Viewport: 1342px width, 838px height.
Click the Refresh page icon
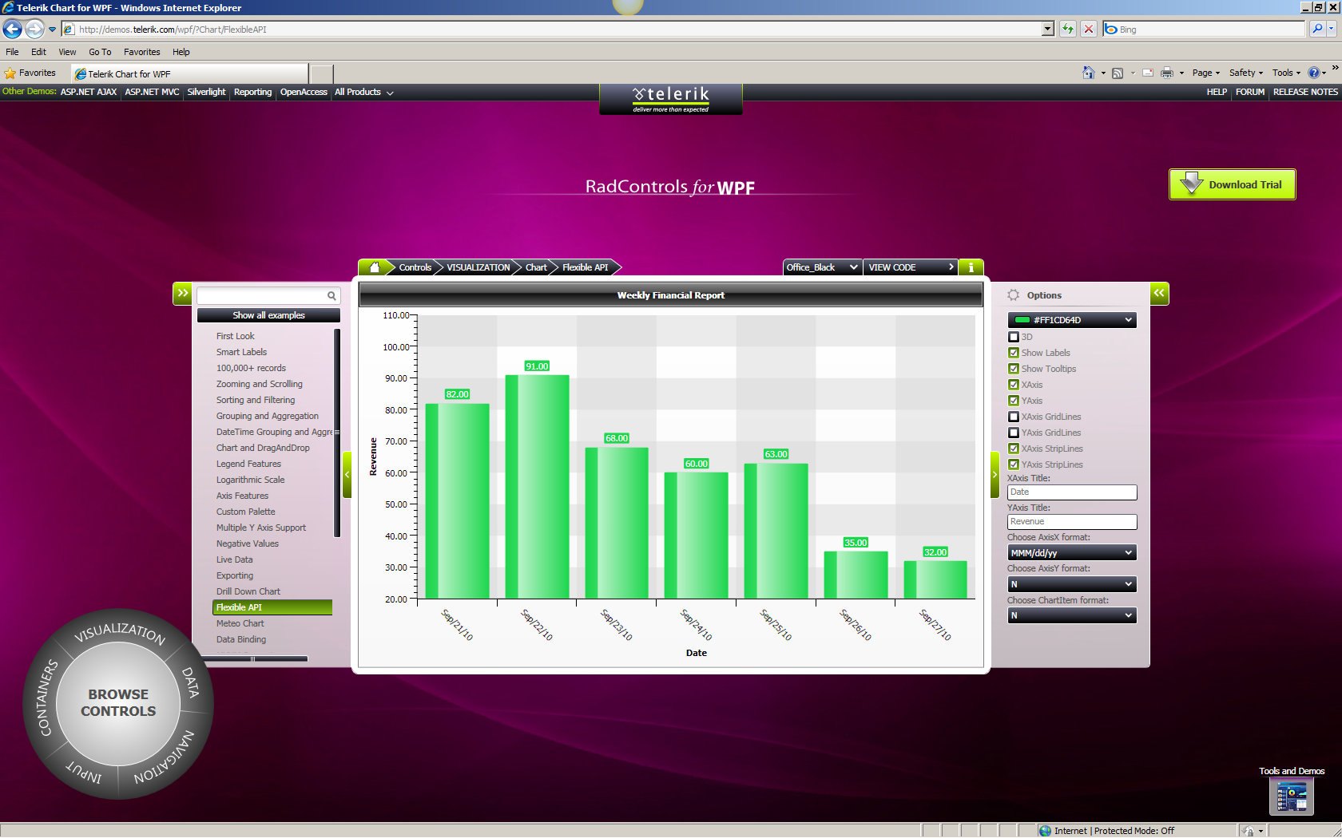(1068, 30)
